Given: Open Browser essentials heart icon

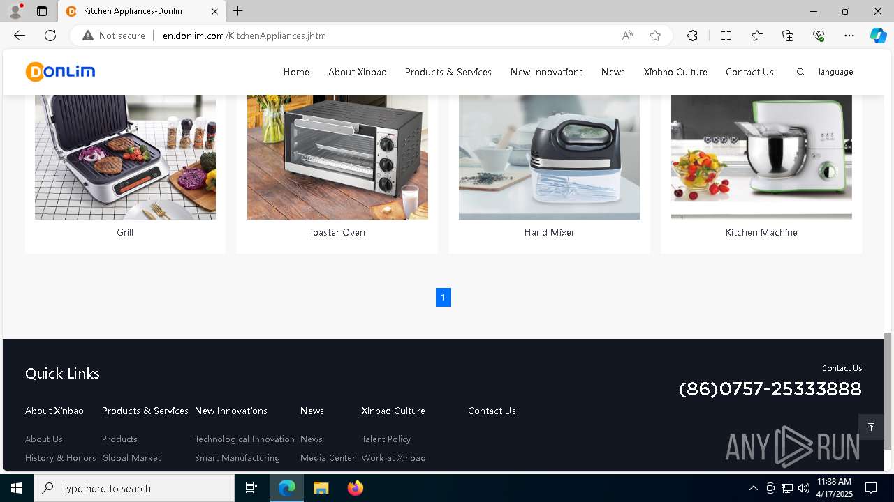Looking at the screenshot, I should pos(819,36).
